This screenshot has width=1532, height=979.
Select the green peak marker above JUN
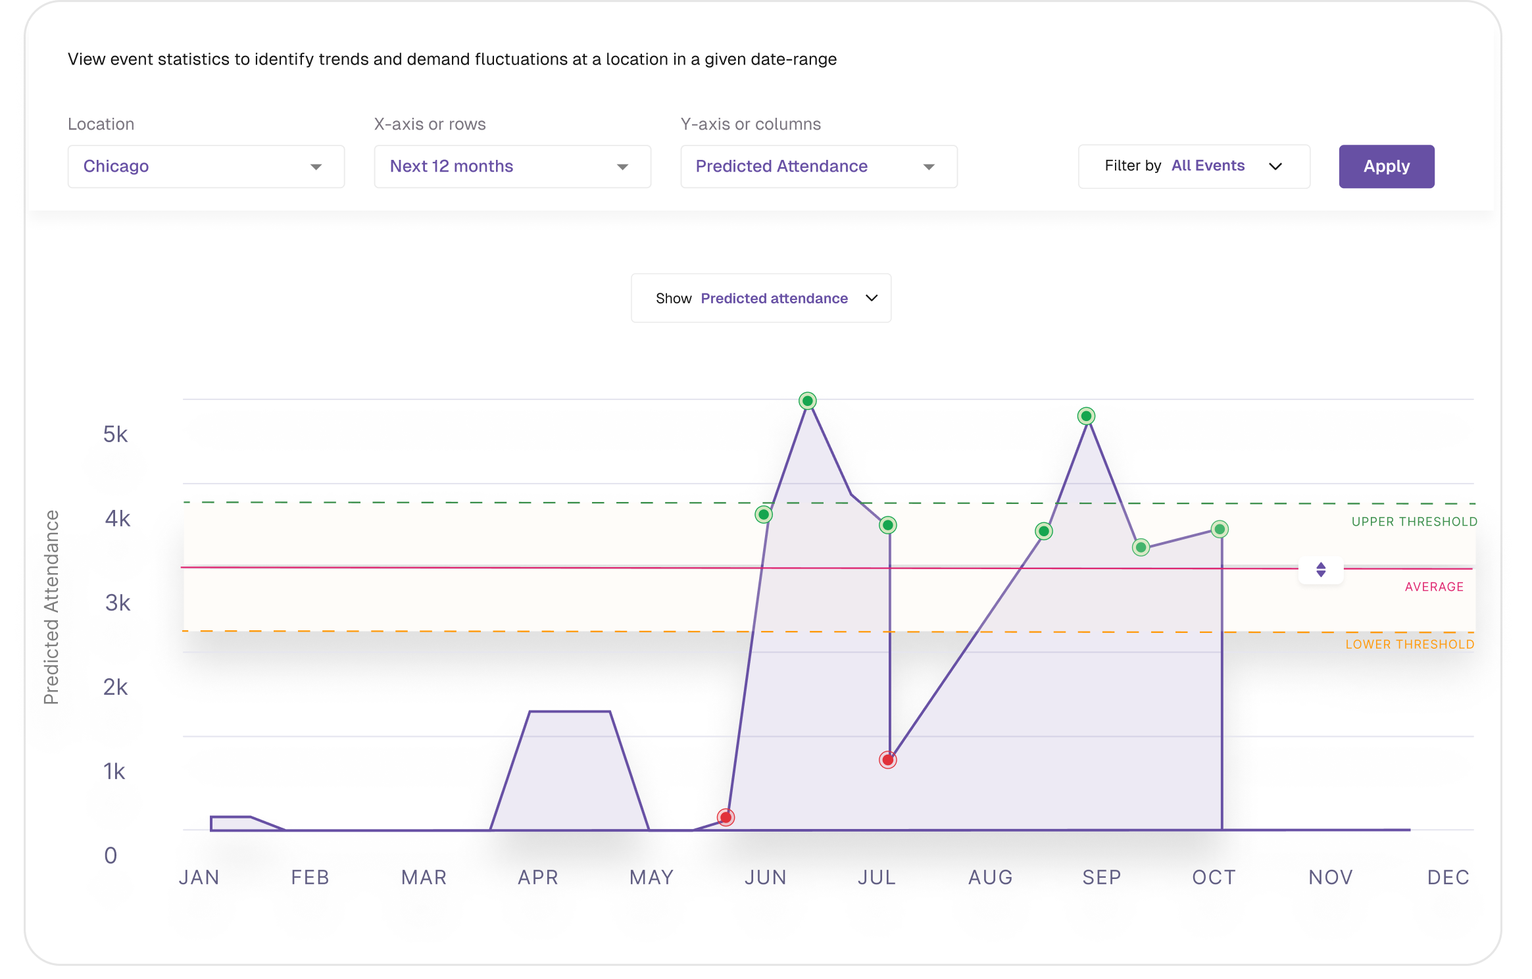click(x=807, y=401)
